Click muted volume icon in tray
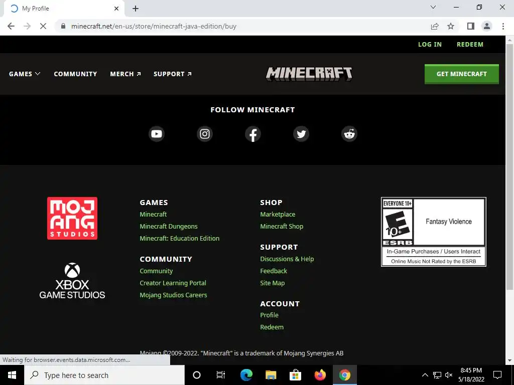The width and height of the screenshot is (514, 385). point(449,375)
